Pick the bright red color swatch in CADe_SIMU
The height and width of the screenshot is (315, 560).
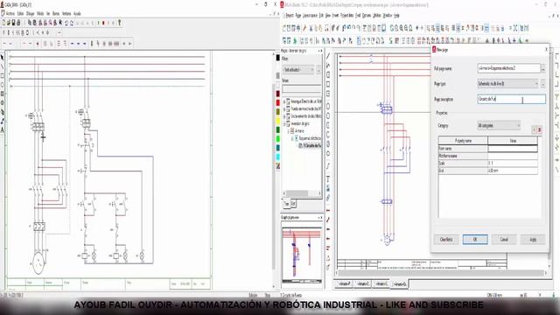(x=278, y=102)
